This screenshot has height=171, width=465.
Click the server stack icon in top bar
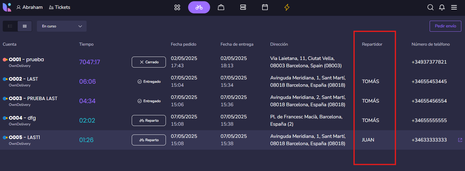click(x=243, y=7)
